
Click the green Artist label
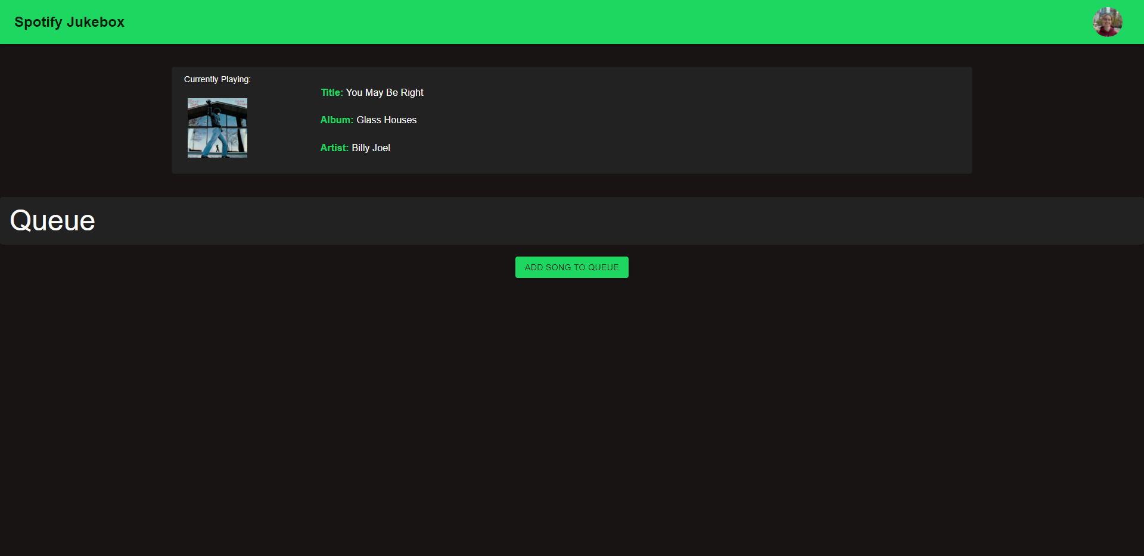[x=334, y=148]
